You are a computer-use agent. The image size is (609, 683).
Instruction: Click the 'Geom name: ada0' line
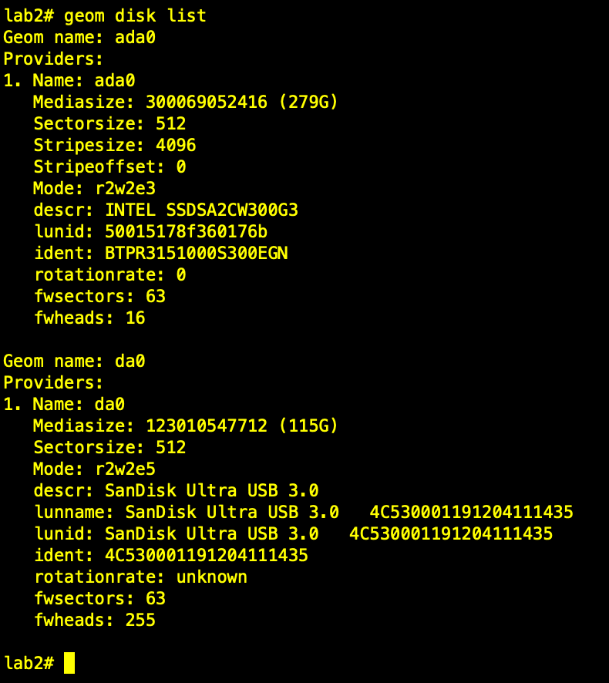pyautogui.click(x=79, y=38)
